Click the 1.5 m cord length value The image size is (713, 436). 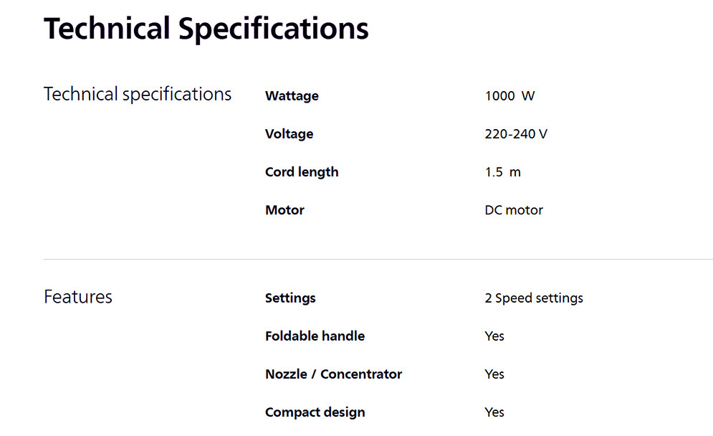click(x=502, y=172)
